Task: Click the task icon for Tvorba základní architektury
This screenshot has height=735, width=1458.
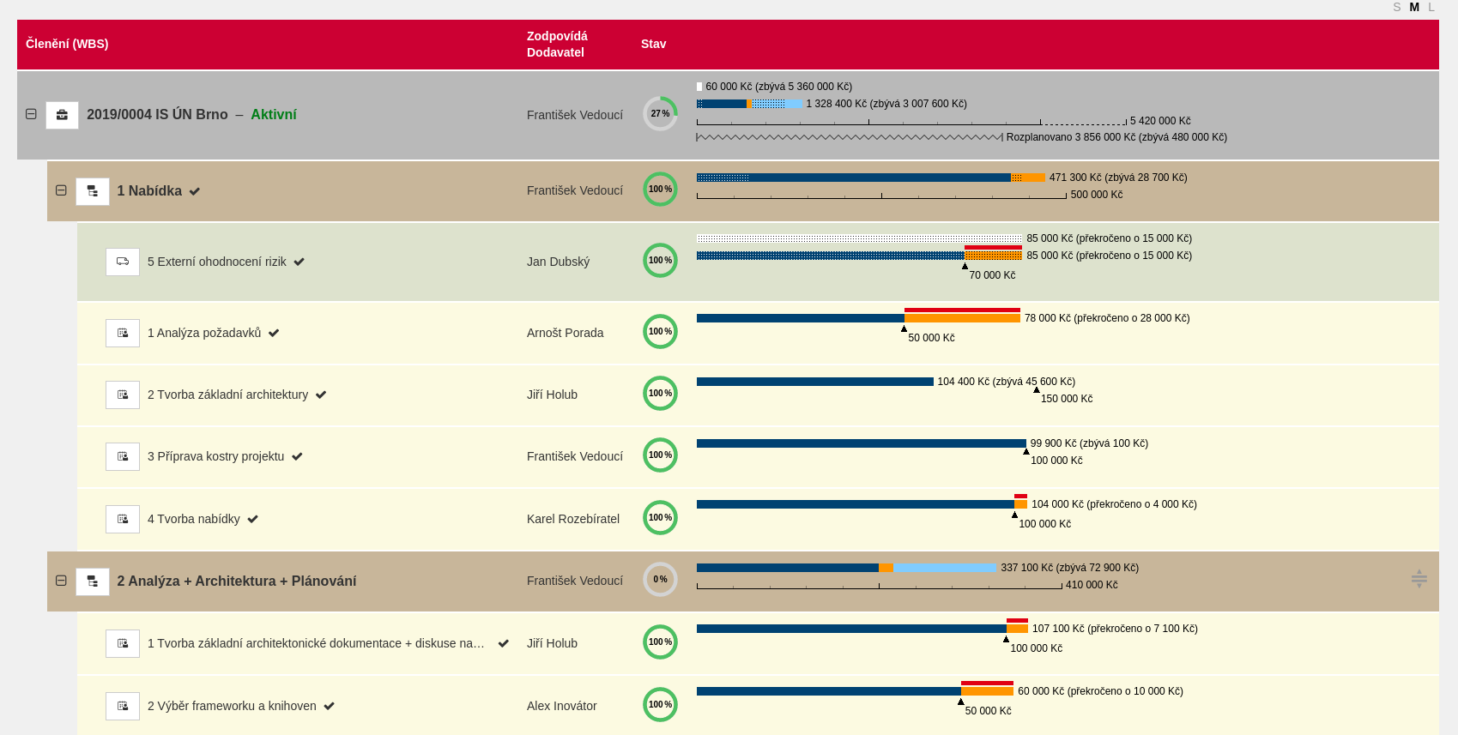Action: point(123,395)
